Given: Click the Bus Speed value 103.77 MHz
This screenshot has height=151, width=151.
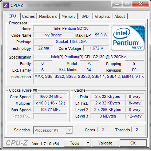Looking at the screenshot, I should 50,110.
